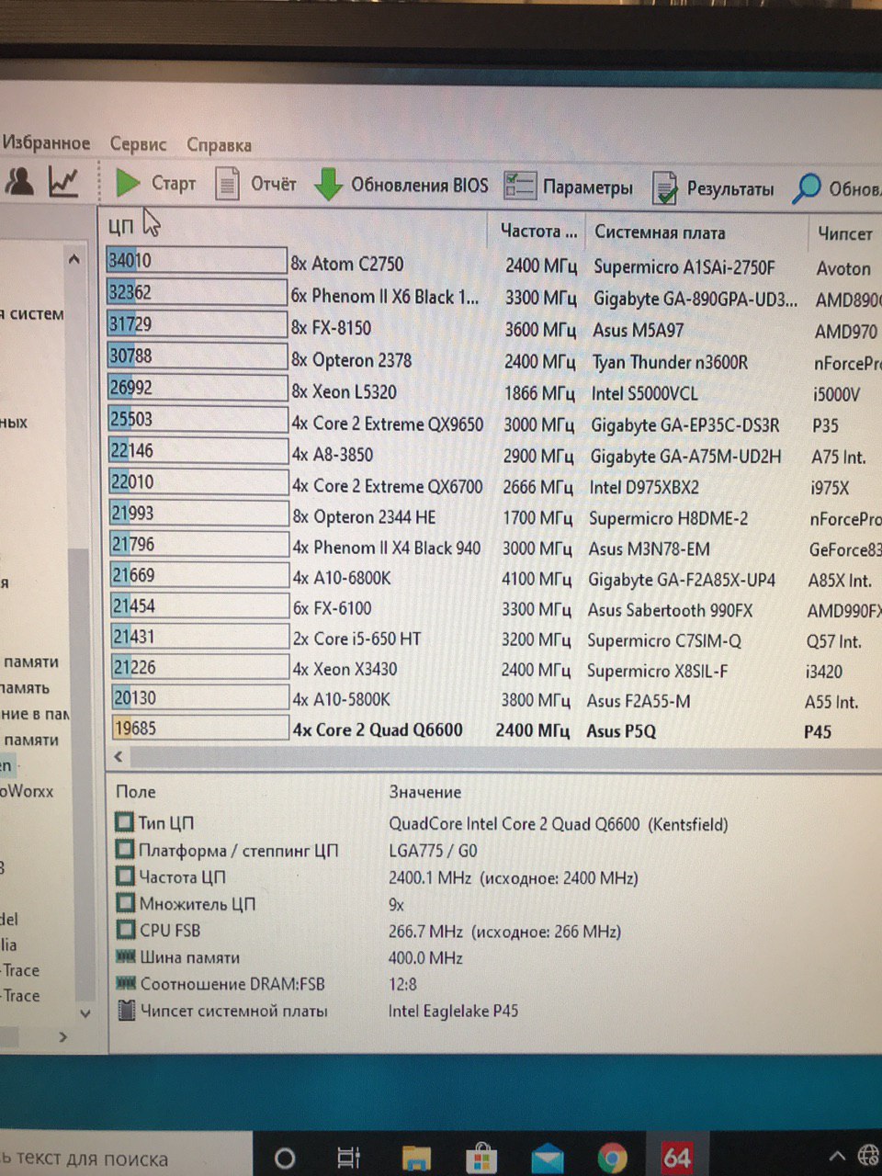This screenshot has width=882, height=1176.
Task: Click Обновления BIOS label
Action: [x=419, y=185]
